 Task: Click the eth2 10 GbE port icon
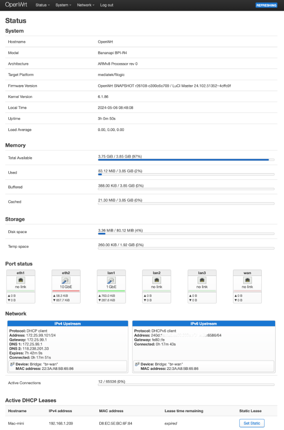pyautogui.click(x=66, y=281)
